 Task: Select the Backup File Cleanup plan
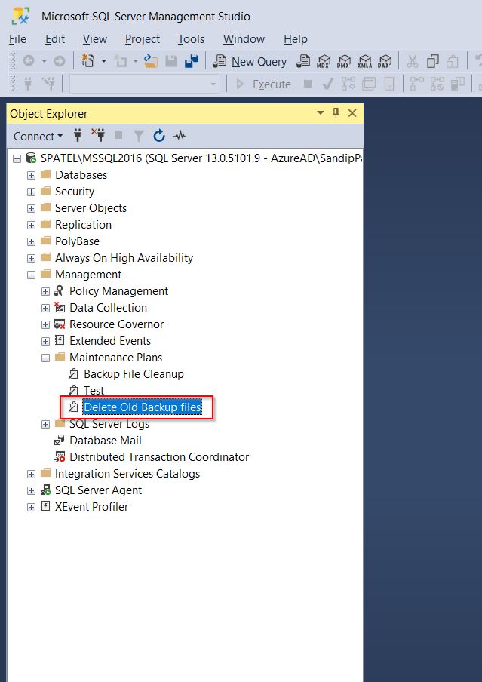pos(134,374)
